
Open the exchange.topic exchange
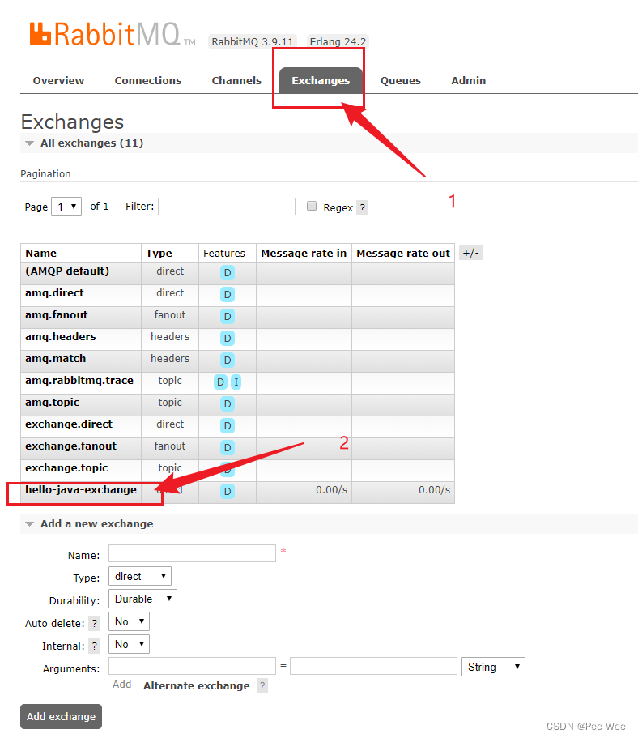[66, 468]
